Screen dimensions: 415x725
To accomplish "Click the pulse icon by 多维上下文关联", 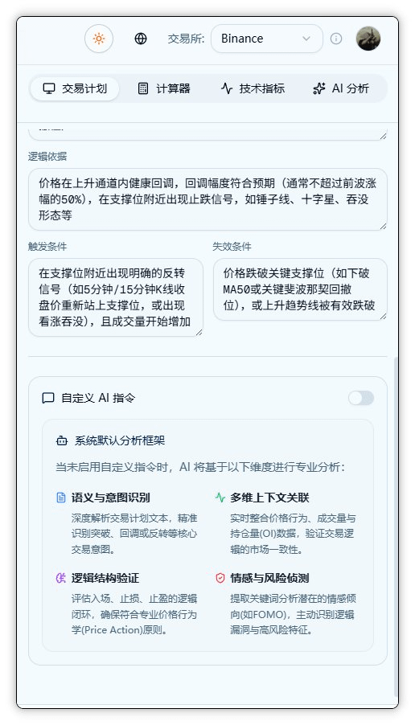I will (220, 498).
